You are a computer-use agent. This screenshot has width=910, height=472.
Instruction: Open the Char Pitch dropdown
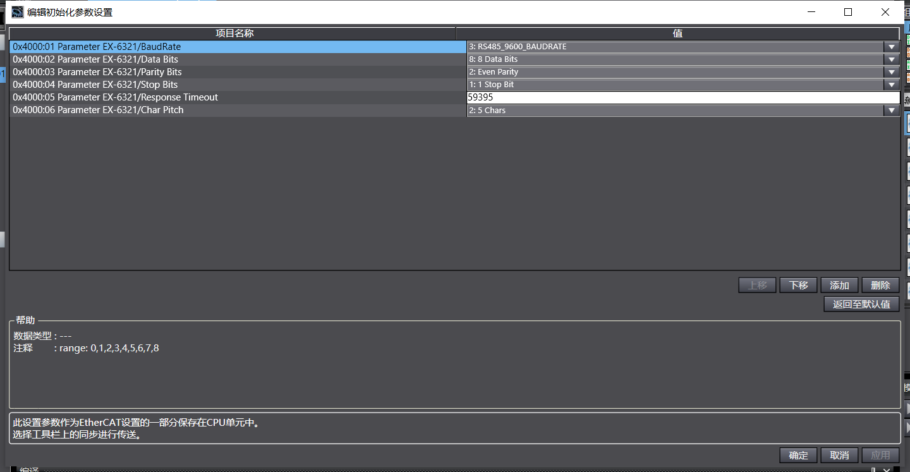(891, 111)
